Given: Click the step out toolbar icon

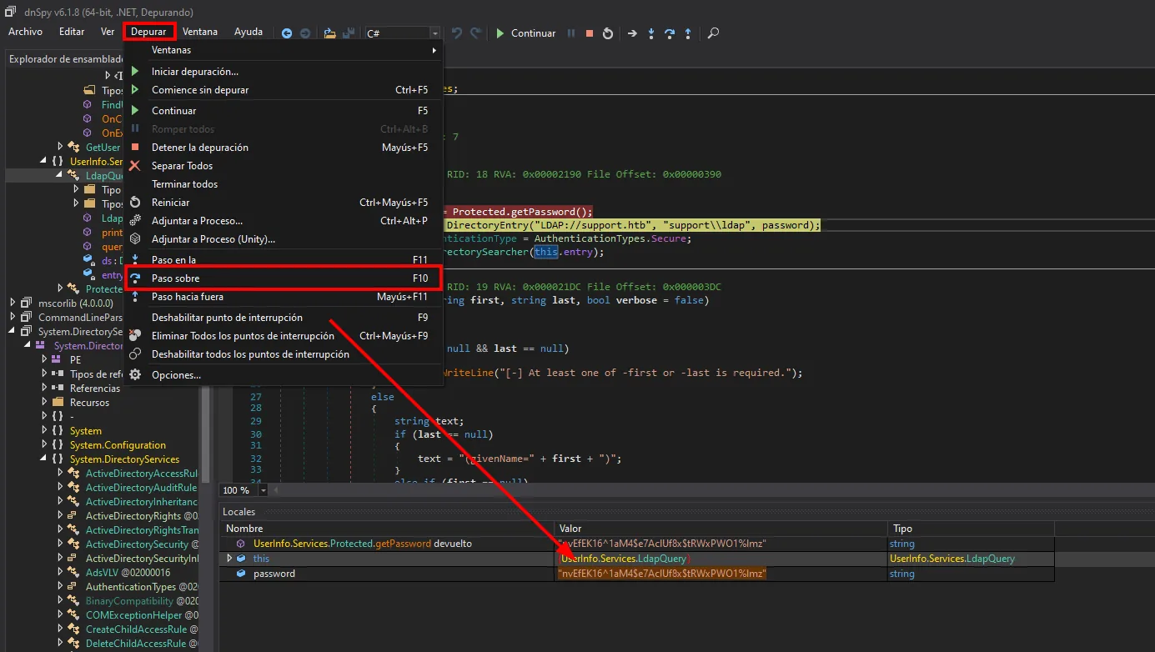Looking at the screenshot, I should [x=688, y=33].
